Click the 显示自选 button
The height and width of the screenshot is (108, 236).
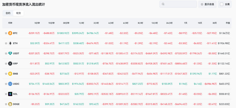click(207, 4)
